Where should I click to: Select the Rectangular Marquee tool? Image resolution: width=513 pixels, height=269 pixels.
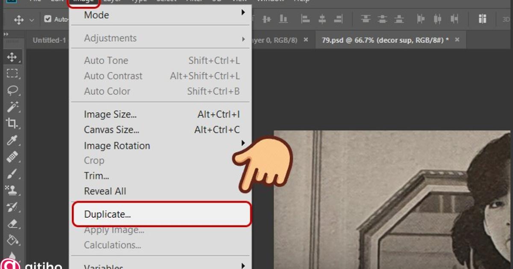click(x=12, y=73)
